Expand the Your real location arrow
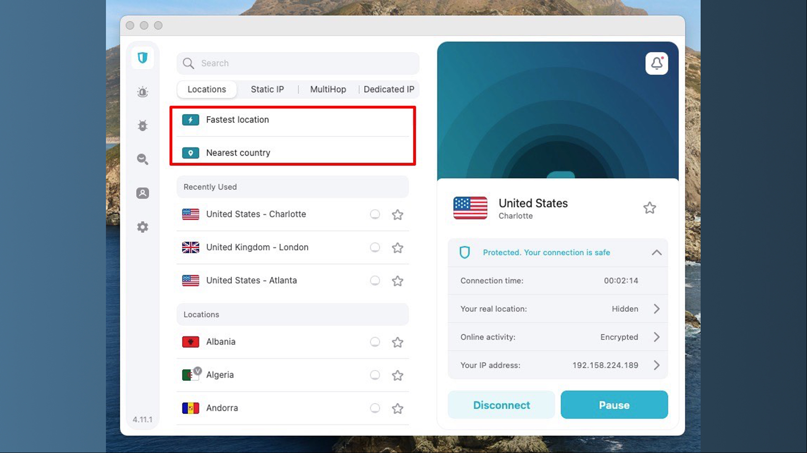807x453 pixels. [657, 309]
